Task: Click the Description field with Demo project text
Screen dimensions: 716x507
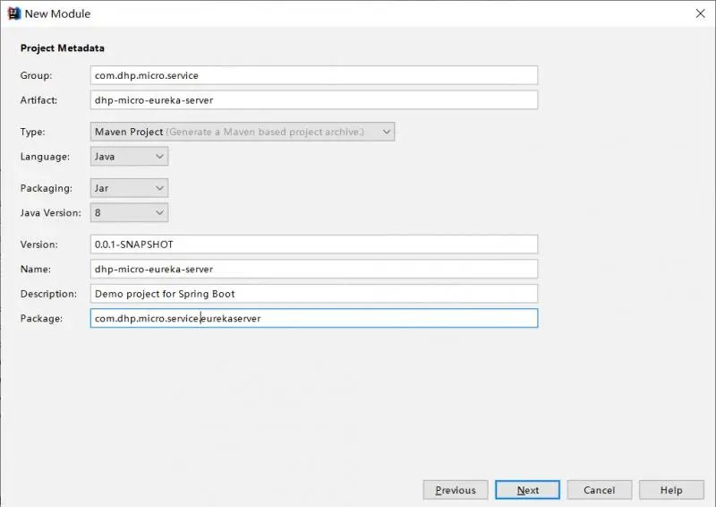Action: [x=313, y=294]
